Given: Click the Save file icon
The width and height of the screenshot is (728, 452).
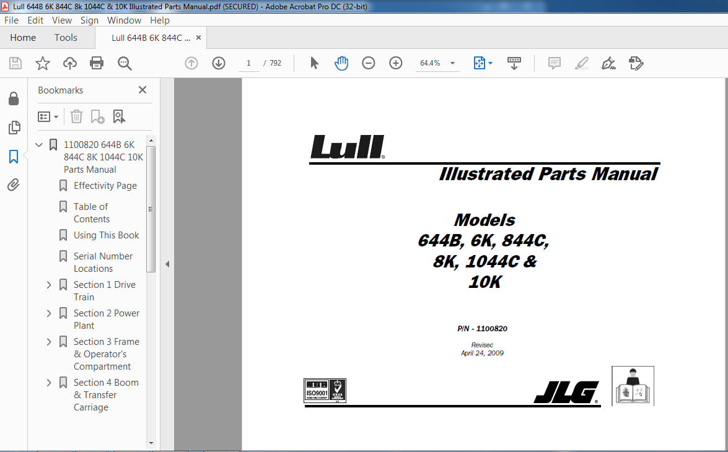Looking at the screenshot, I should click(15, 63).
